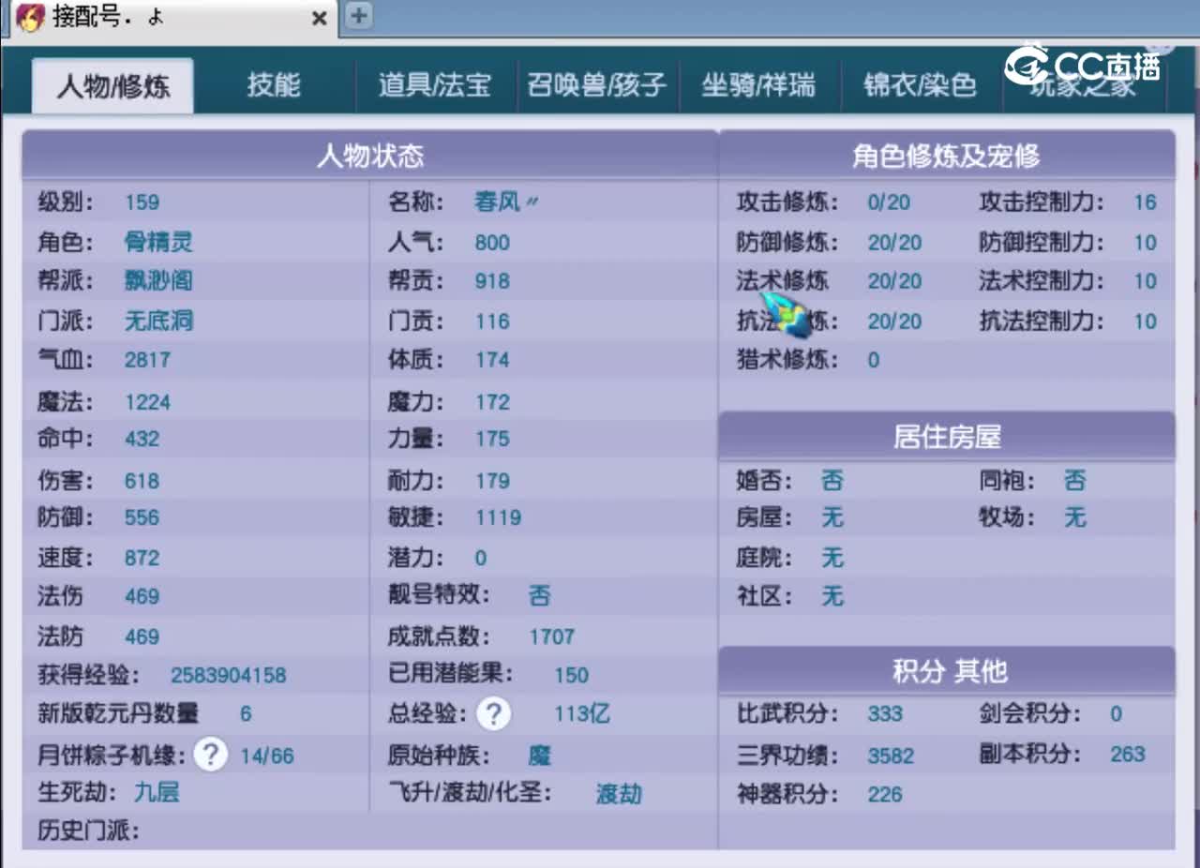This screenshot has height=868, width=1200.
Task: Click the 靓号特效 value 否
Action: pyautogui.click(x=540, y=595)
